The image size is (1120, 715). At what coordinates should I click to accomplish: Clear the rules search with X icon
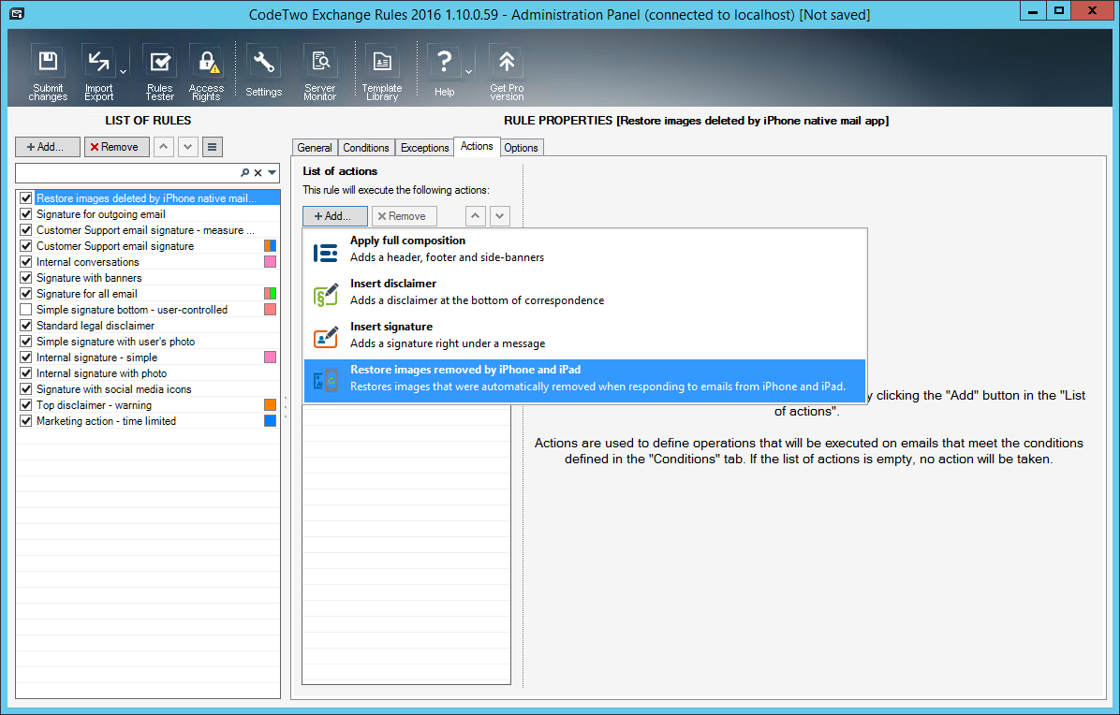[258, 173]
